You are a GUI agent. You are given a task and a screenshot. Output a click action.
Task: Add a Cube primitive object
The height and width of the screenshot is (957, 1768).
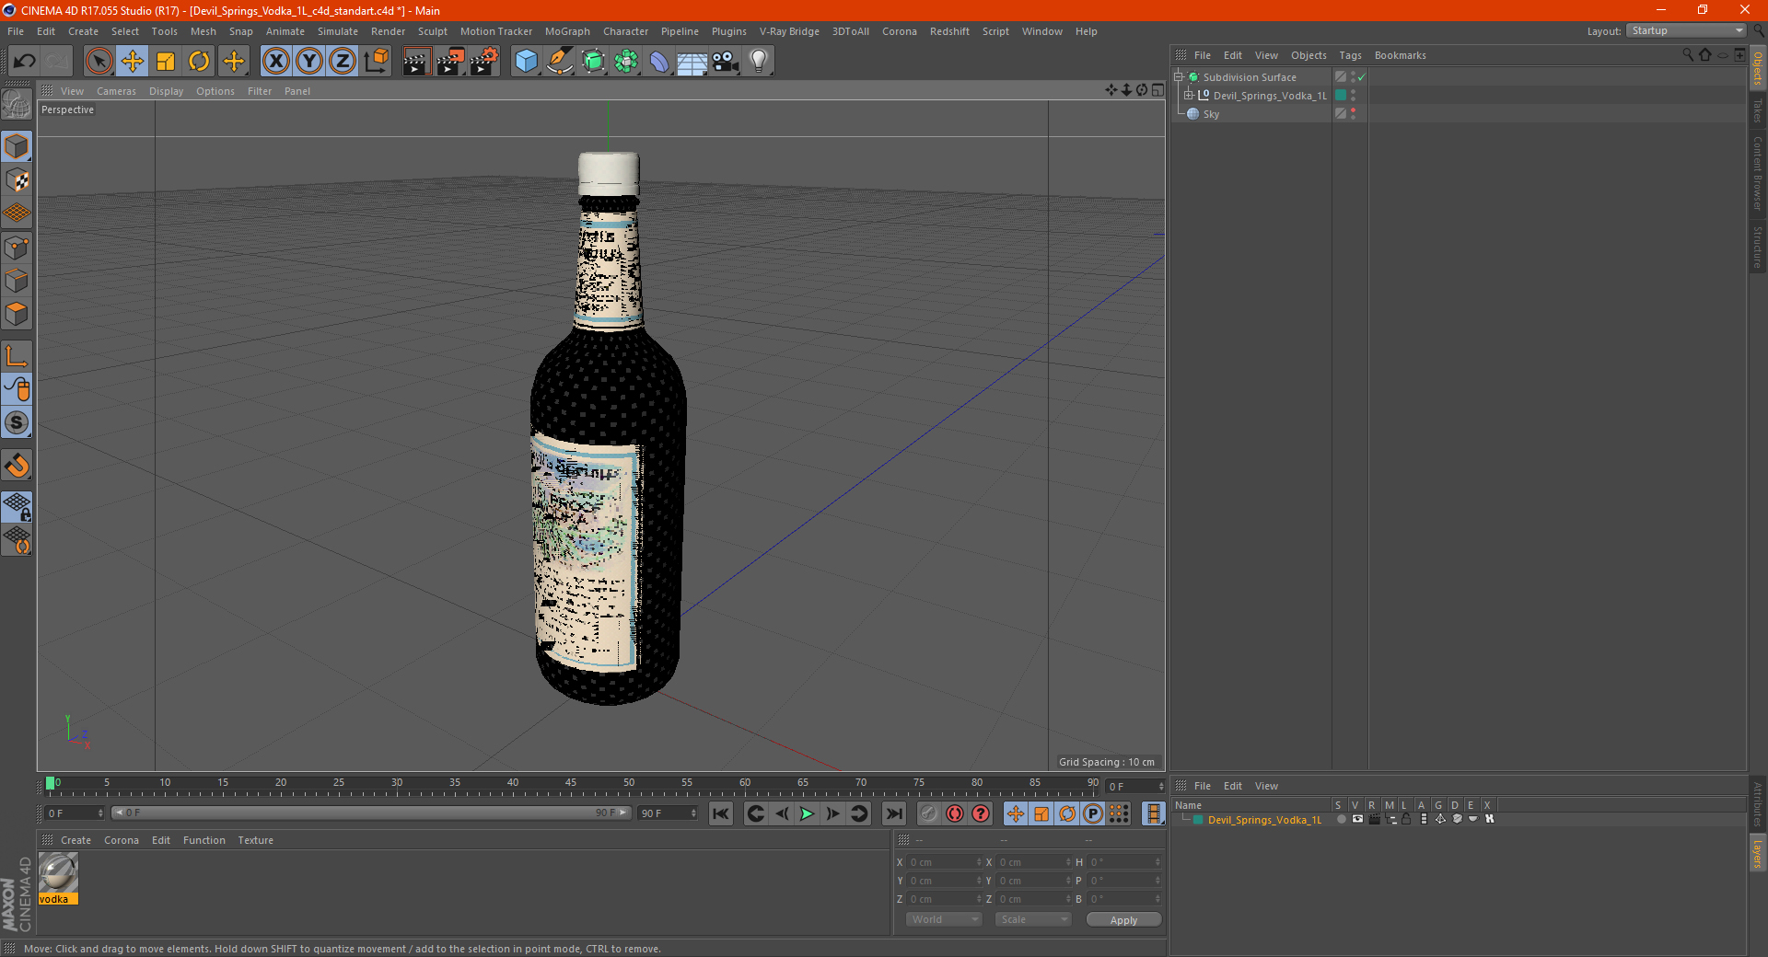pos(526,62)
